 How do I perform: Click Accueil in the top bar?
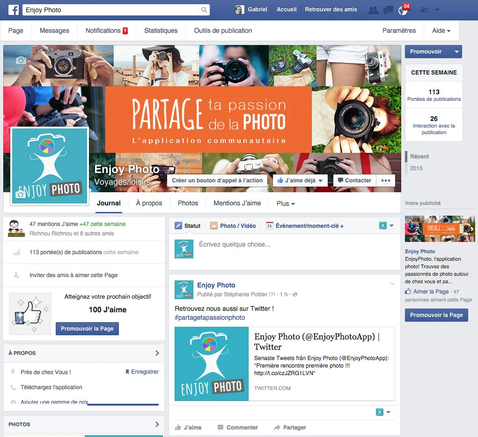[287, 9]
